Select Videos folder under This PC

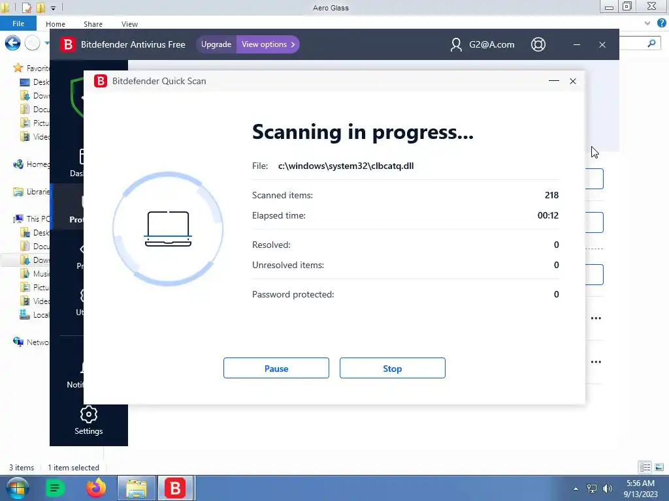pyautogui.click(x=35, y=301)
